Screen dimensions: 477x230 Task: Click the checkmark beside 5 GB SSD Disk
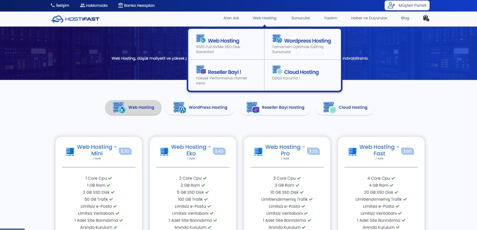[x=207, y=192]
